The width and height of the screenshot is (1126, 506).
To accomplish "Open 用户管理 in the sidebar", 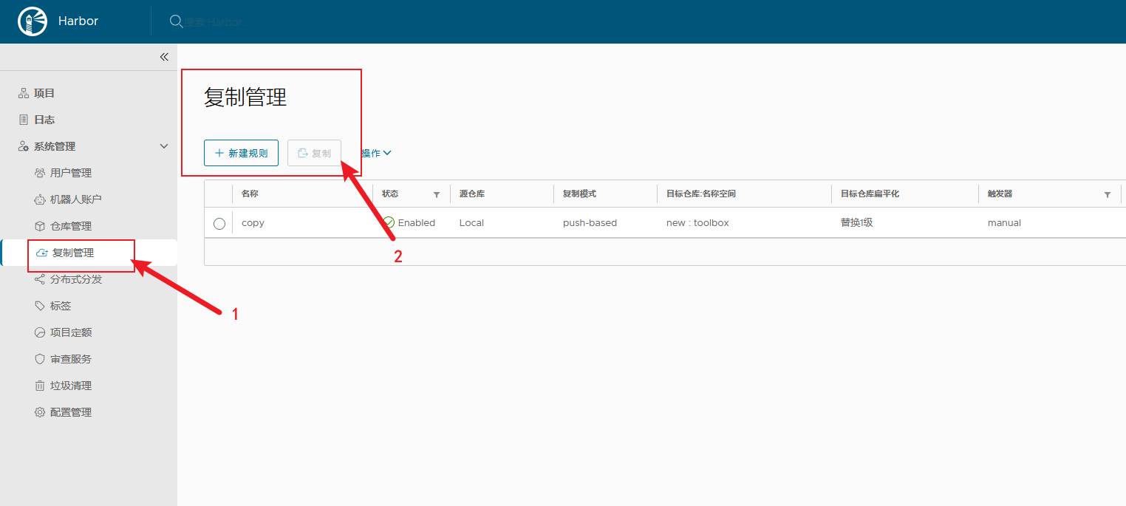I will pos(71,173).
